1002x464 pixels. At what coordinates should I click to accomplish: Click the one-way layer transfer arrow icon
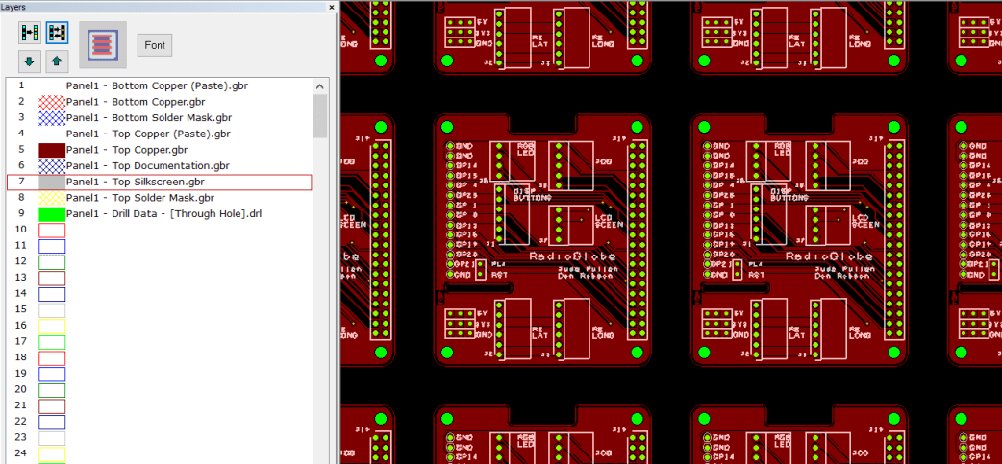pyautogui.click(x=30, y=32)
